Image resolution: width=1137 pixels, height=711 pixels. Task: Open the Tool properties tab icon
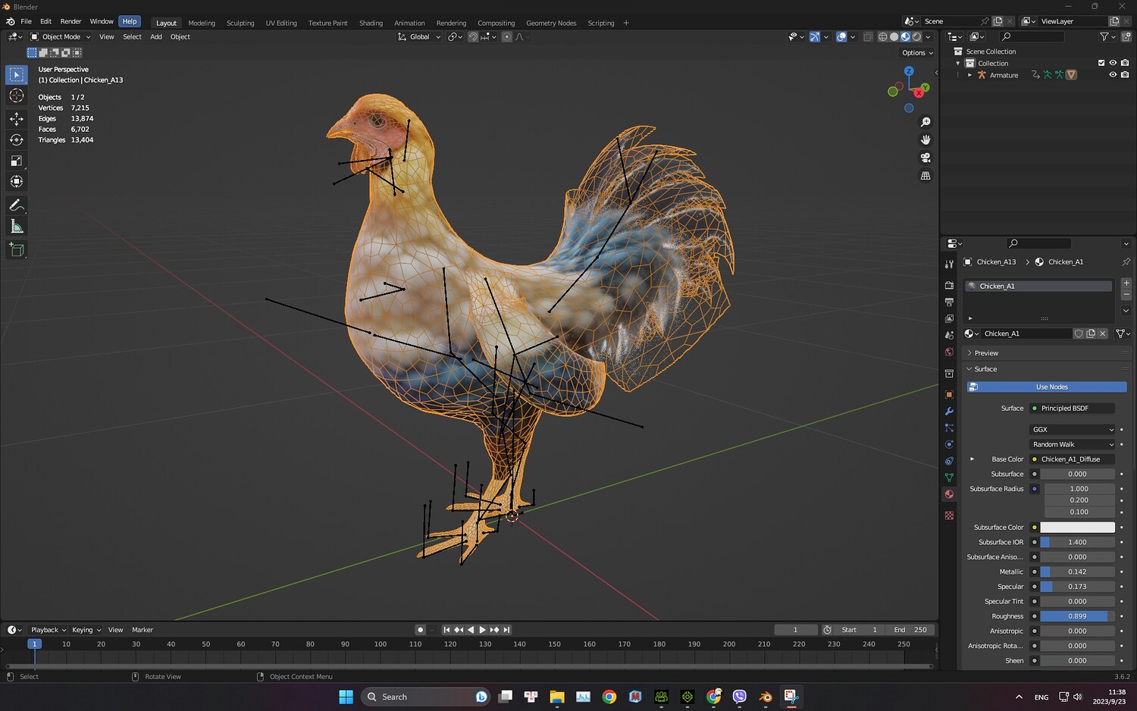949,264
